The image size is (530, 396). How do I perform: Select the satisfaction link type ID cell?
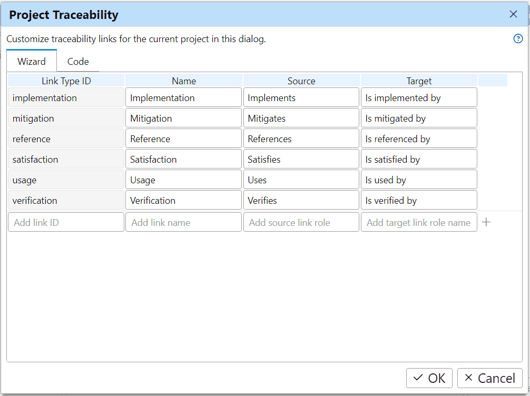point(66,159)
